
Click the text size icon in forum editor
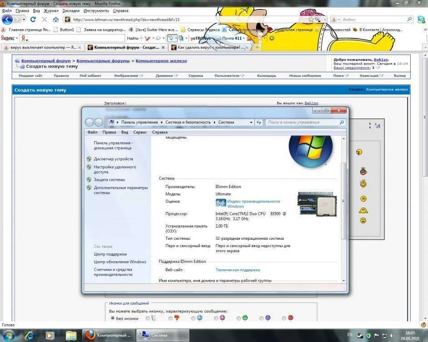click(x=378, y=125)
